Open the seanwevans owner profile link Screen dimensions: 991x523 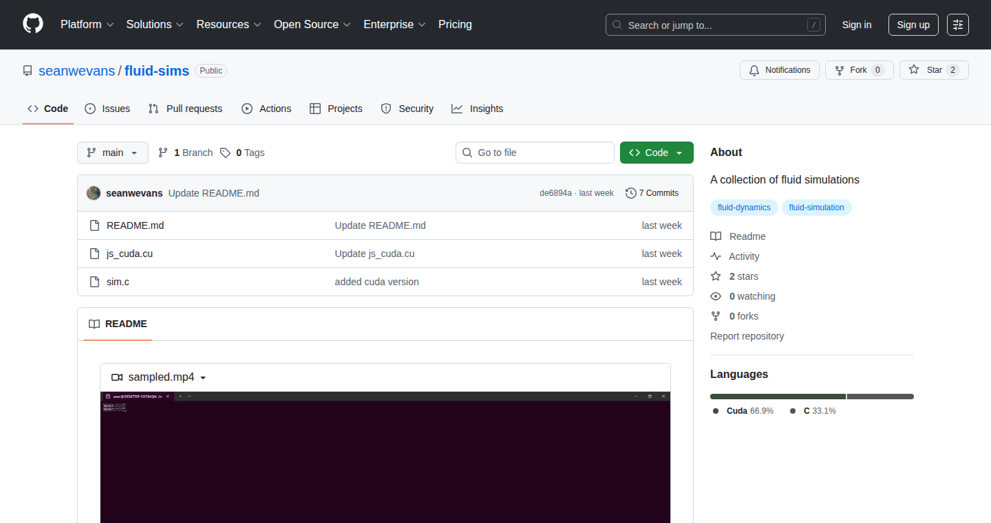click(77, 71)
